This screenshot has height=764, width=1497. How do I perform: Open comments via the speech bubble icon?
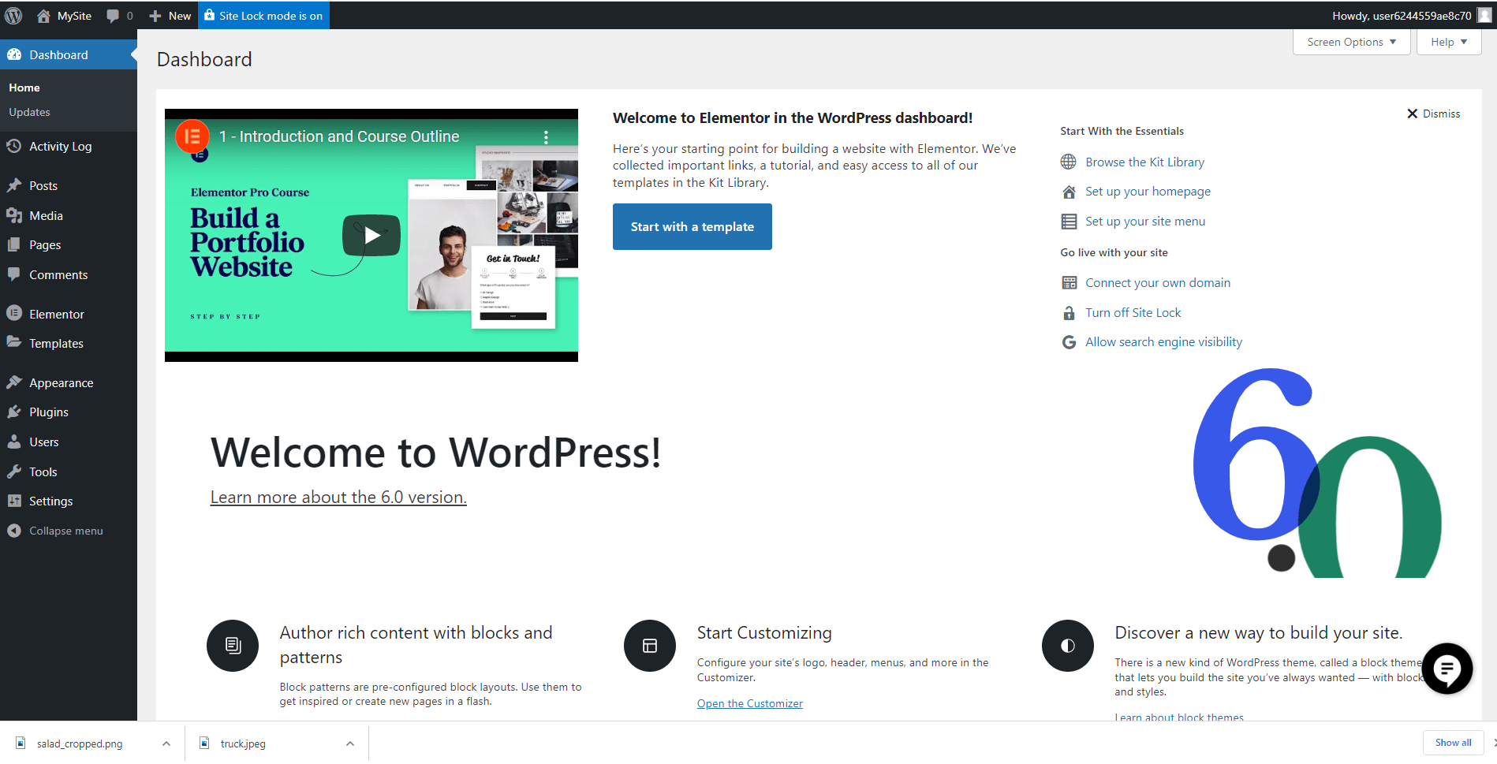coord(112,15)
